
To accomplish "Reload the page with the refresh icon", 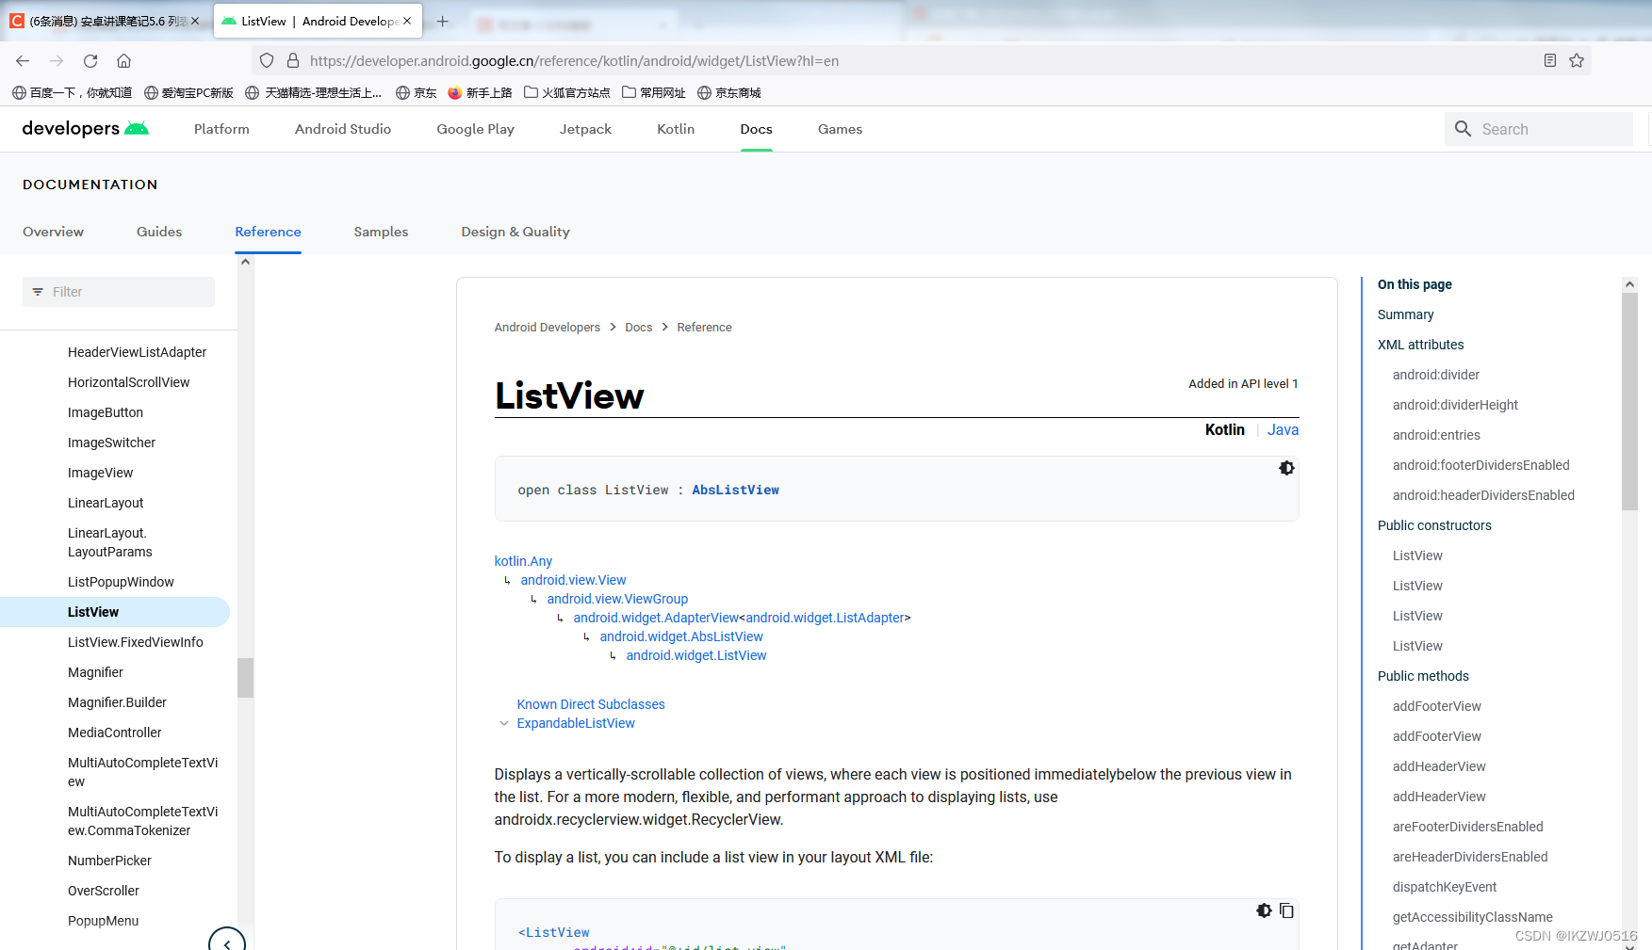I will tap(90, 60).
